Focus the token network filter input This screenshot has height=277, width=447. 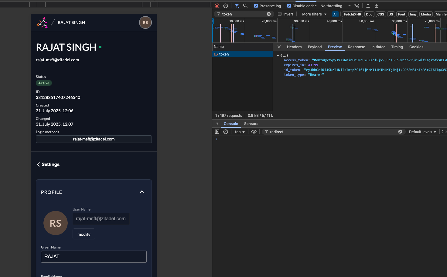pyautogui.click(x=244, y=14)
